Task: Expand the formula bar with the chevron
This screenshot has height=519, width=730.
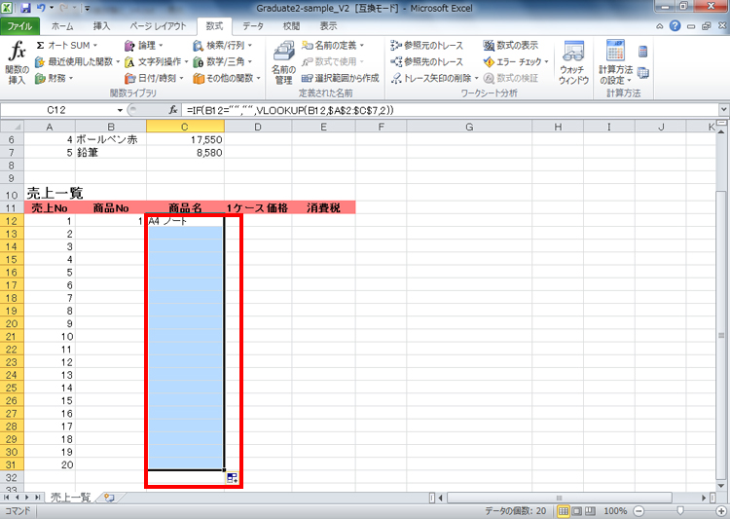Action: point(723,110)
